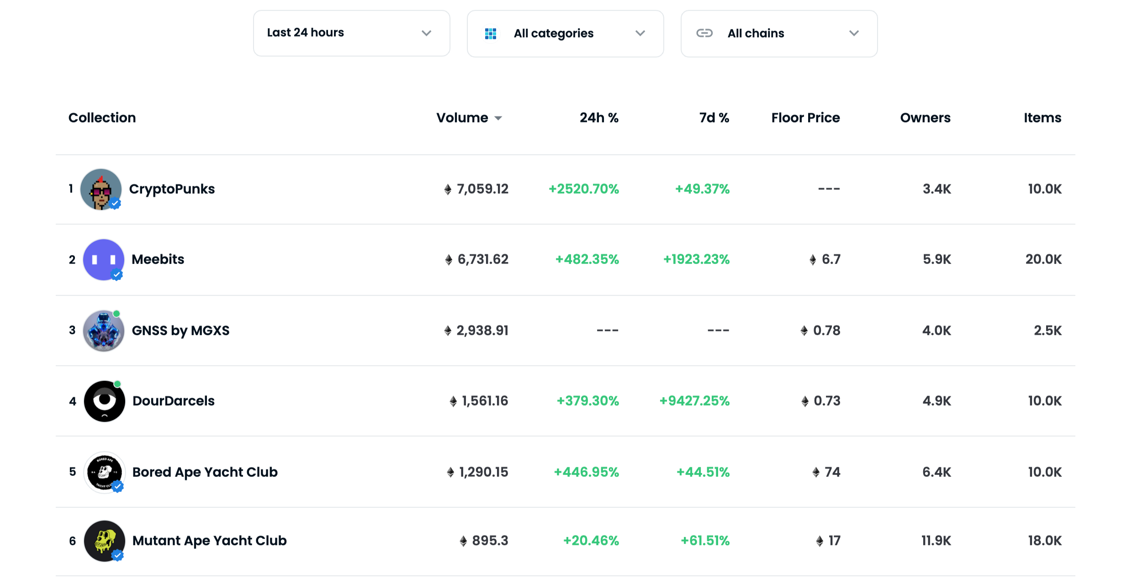1127x580 pixels.
Task: Select the 2.5K items value
Action: (1048, 331)
